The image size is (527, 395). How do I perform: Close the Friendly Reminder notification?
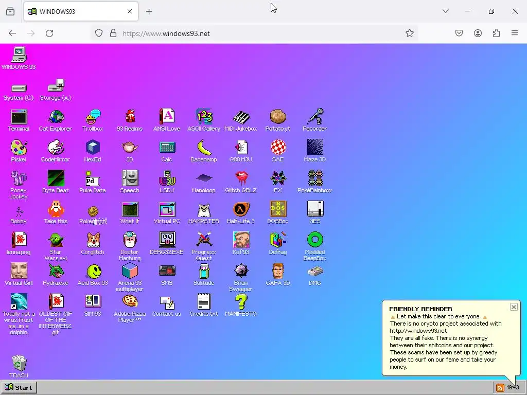(514, 307)
